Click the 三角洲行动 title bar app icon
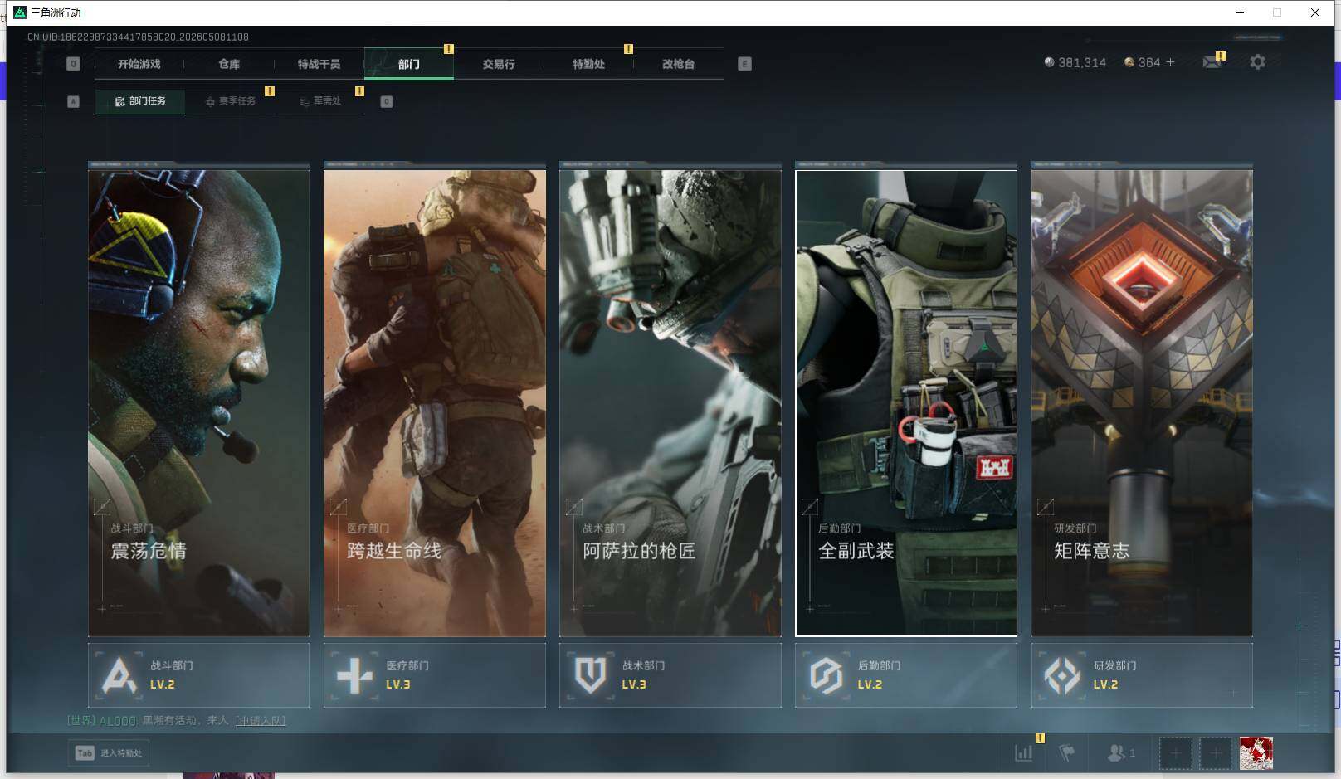The image size is (1341, 779). pos(20,12)
